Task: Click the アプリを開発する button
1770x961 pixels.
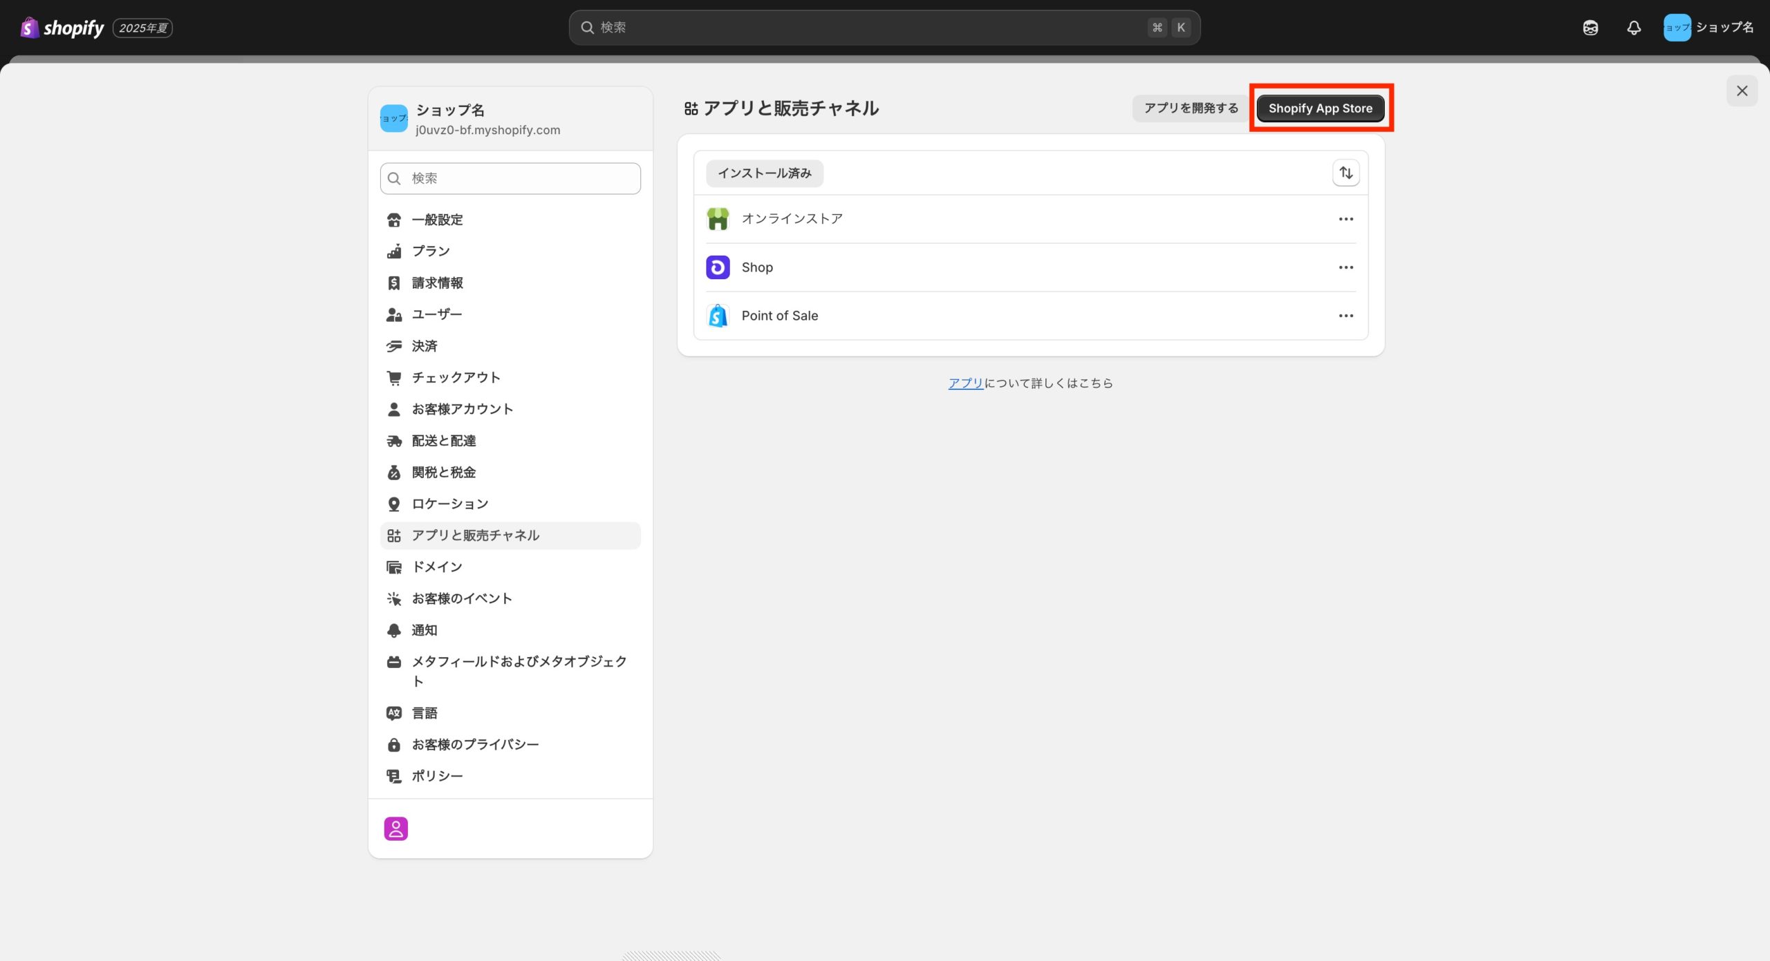Action: 1191,108
